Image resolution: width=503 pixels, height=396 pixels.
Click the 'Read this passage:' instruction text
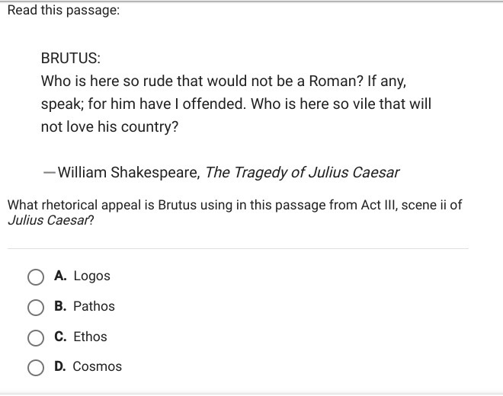point(63,10)
